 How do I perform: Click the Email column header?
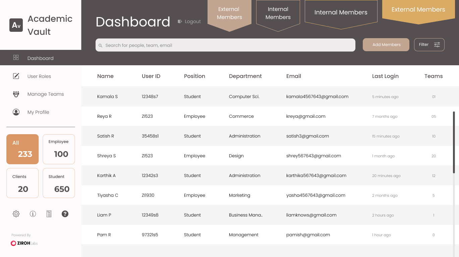pyautogui.click(x=294, y=76)
